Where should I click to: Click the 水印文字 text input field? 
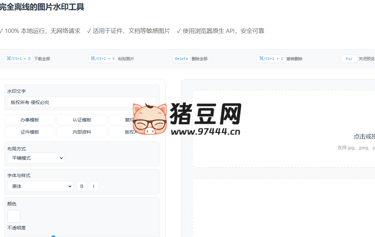pos(82,102)
